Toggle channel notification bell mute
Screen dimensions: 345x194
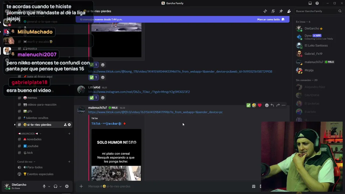[x=273, y=11]
